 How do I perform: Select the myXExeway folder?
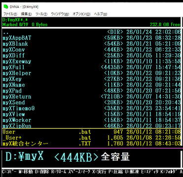click(x=91, y=61)
